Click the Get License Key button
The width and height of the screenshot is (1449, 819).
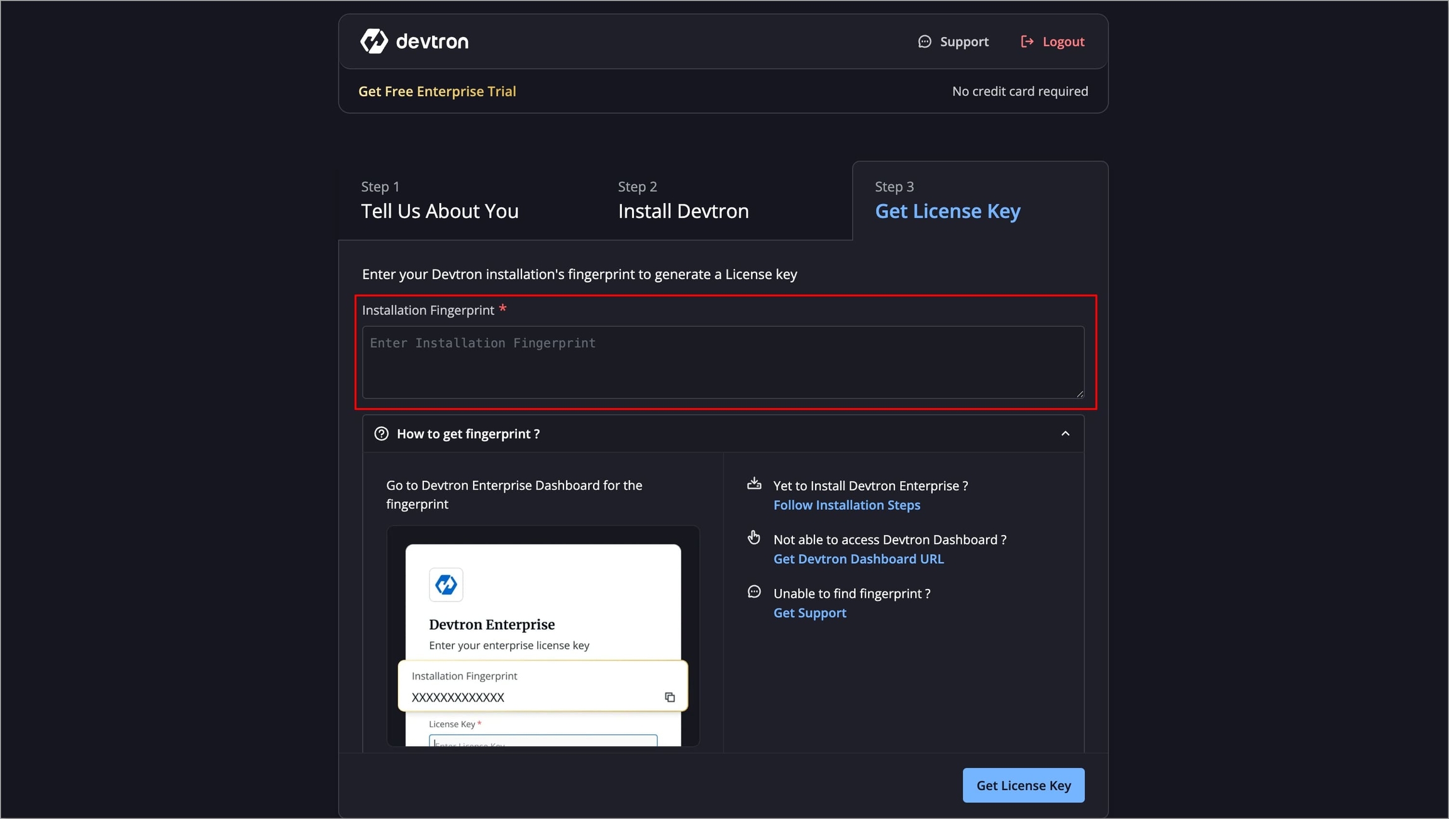point(1023,785)
